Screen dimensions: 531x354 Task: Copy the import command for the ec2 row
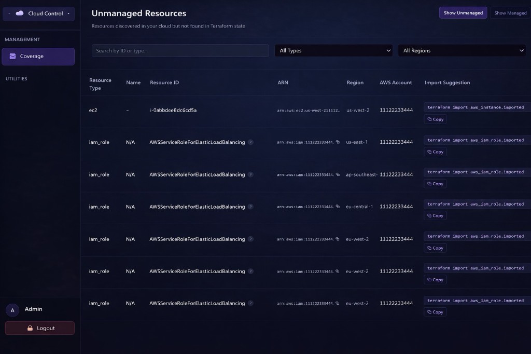pyautogui.click(x=435, y=119)
